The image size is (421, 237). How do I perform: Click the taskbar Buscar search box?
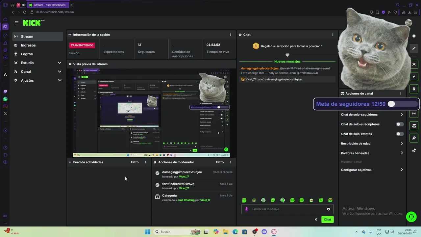[x=177, y=232]
